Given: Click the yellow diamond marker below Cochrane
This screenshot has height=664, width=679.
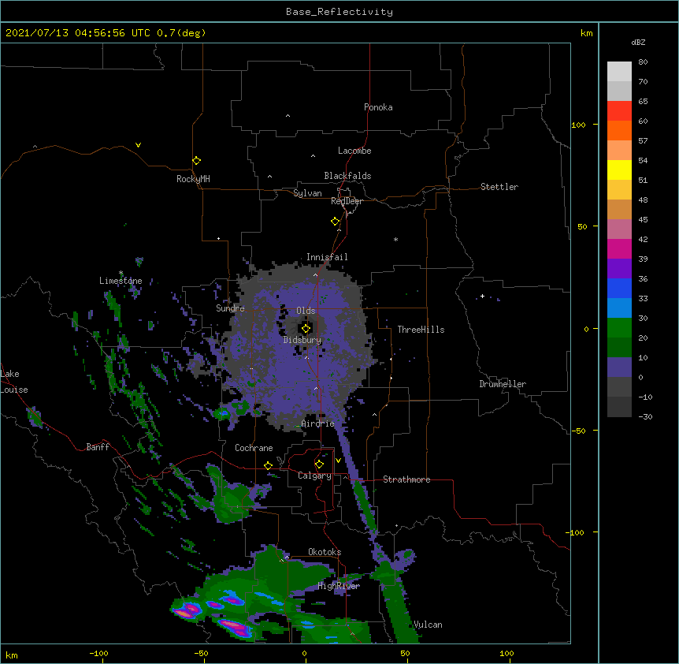Looking at the screenshot, I should coord(268,465).
